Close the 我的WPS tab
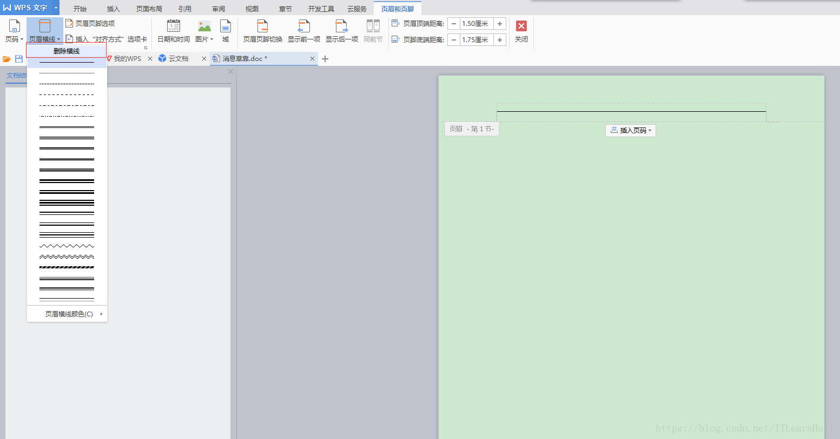The width and height of the screenshot is (840, 439). click(x=150, y=59)
